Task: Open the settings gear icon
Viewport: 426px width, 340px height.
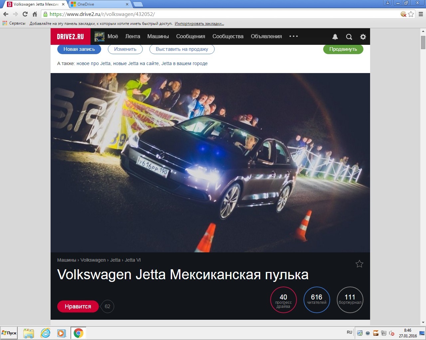Action: point(363,37)
